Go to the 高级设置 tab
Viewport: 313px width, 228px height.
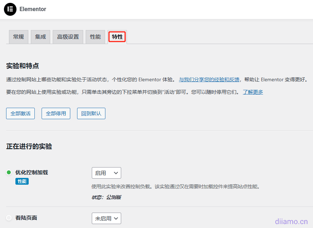(68, 37)
